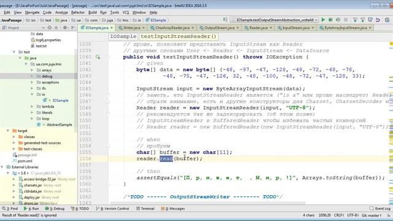Click the Stop process icon
The image size is (393, 221).
346,20
